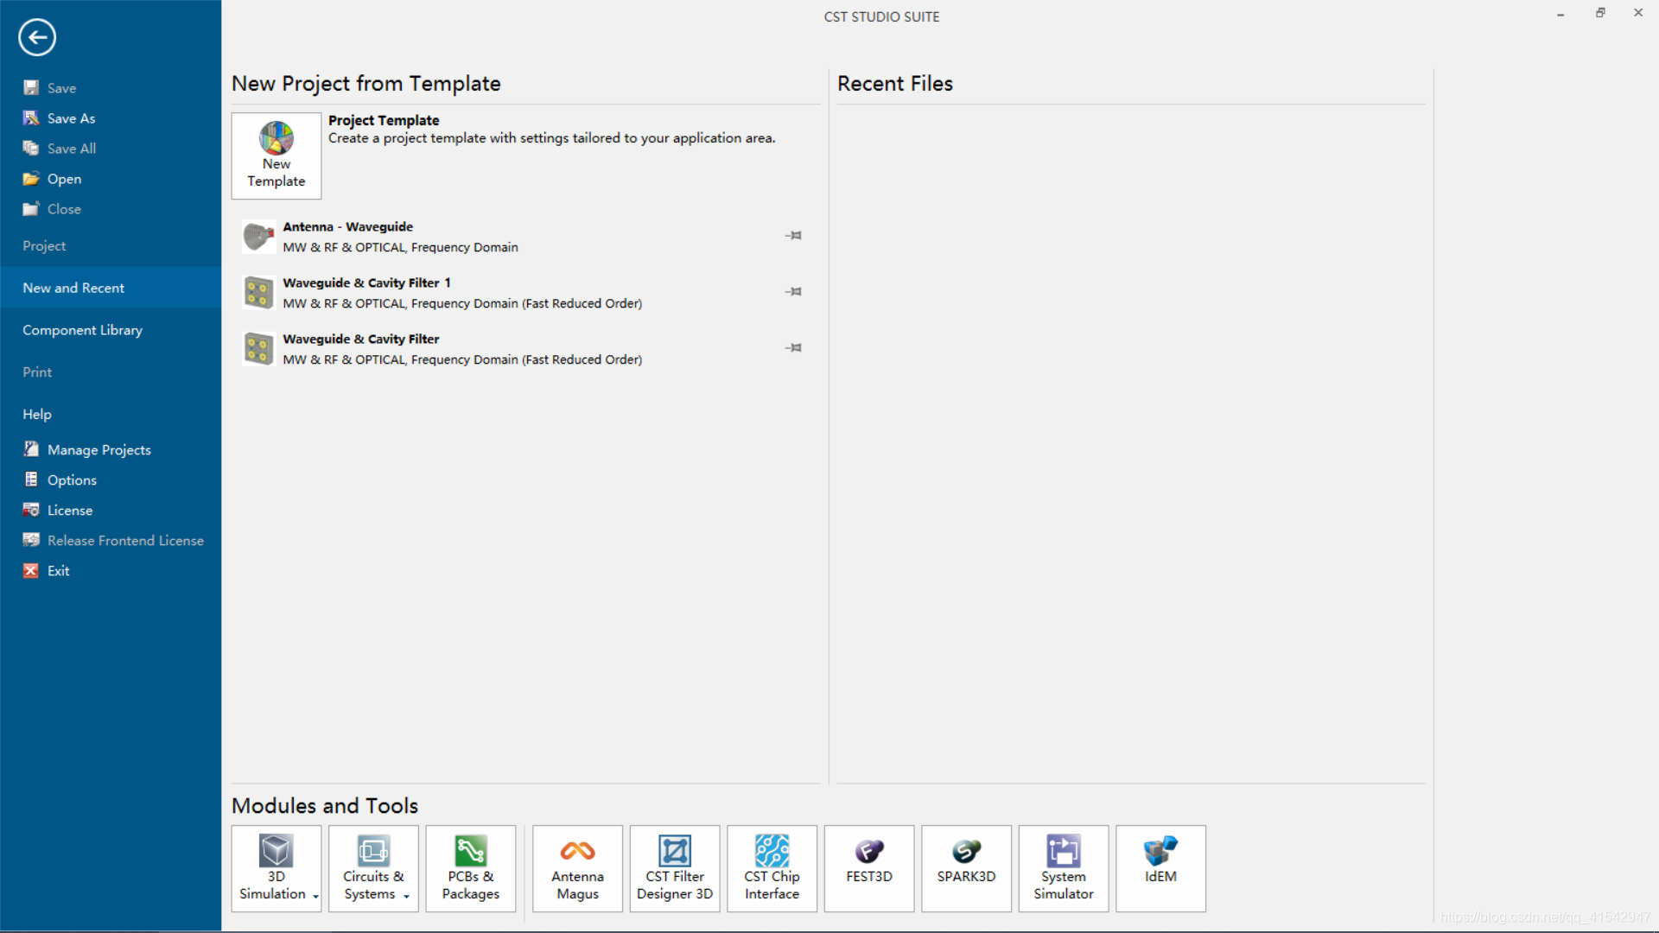Create a New Template project

276,155
